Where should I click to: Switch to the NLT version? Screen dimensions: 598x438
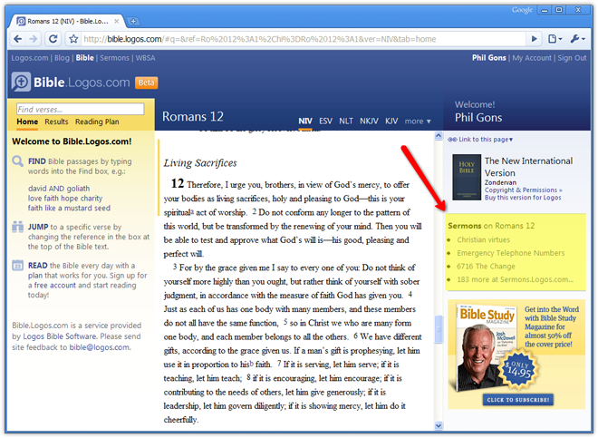[x=346, y=121]
